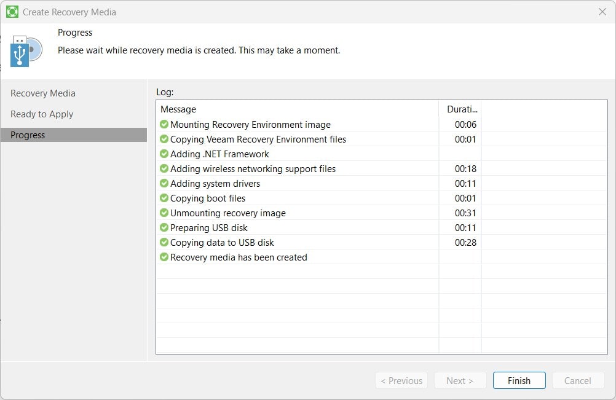This screenshot has width=616, height=400.
Task: Go back with the Previous button
Action: pos(401,380)
